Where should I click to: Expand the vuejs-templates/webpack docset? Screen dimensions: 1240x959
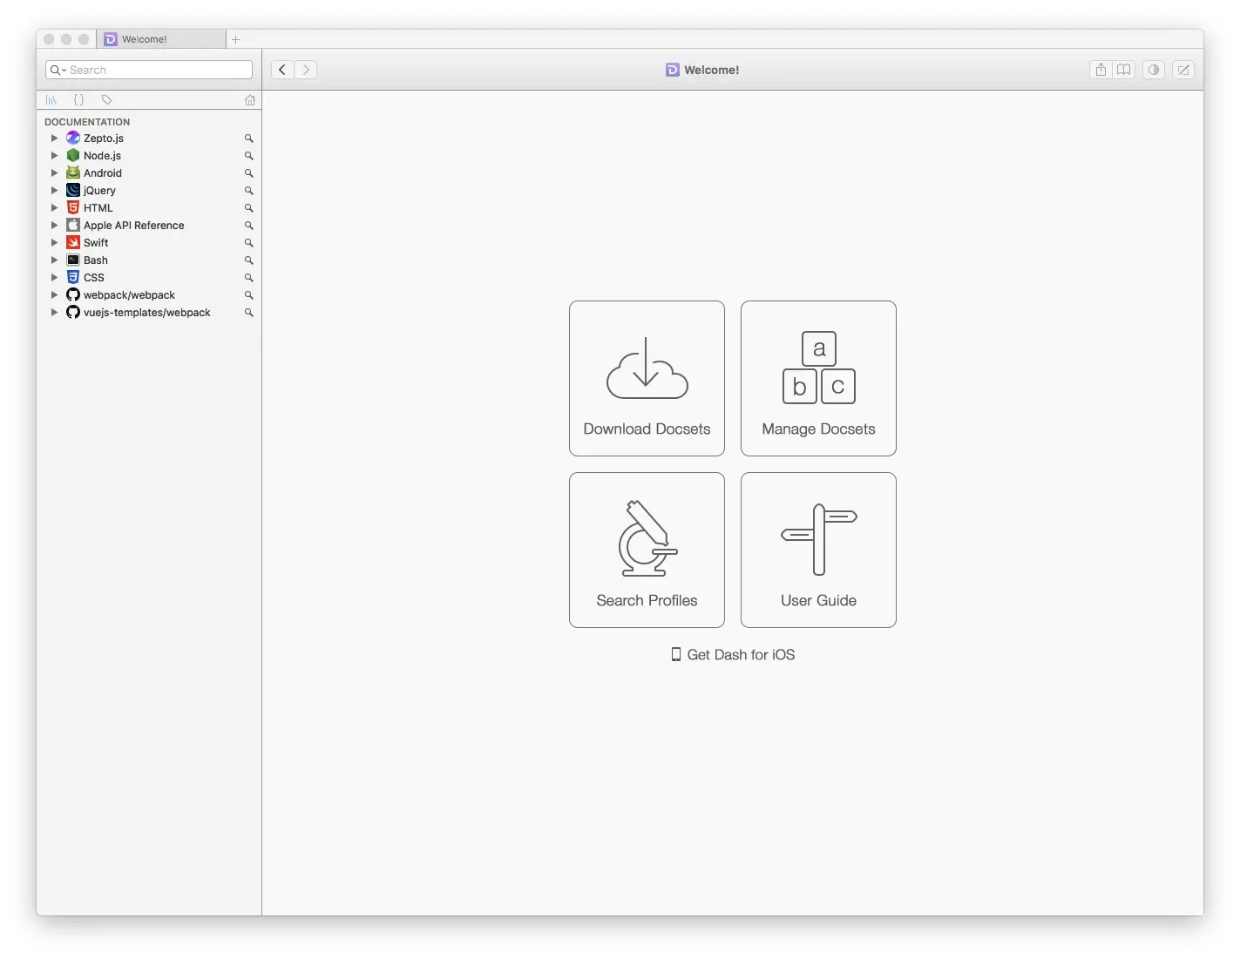click(54, 312)
